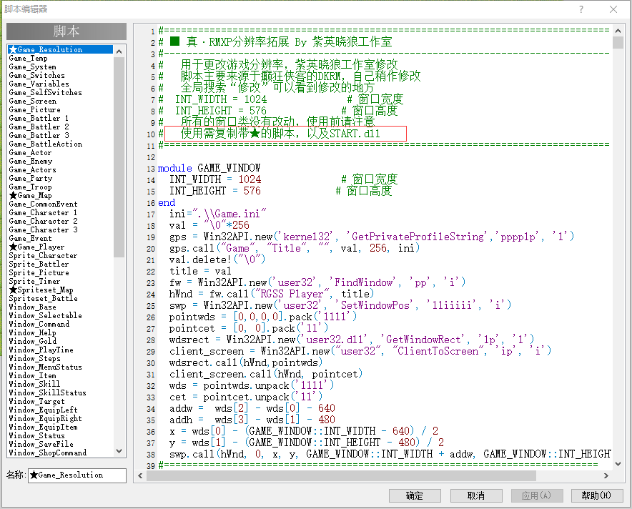Click script list scroll-up arrow
Image resolution: width=632 pixels, height=509 pixels.
[x=119, y=51]
